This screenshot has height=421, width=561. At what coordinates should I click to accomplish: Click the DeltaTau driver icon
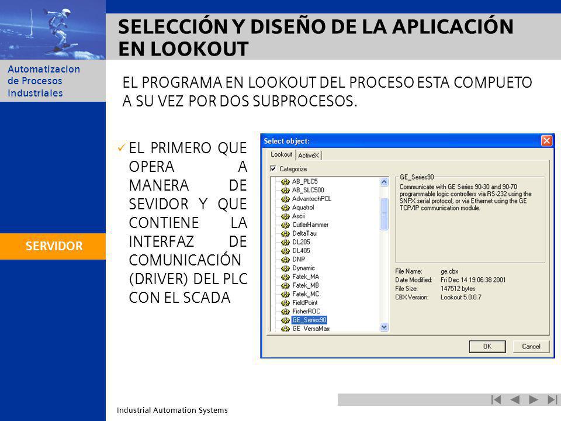point(285,233)
